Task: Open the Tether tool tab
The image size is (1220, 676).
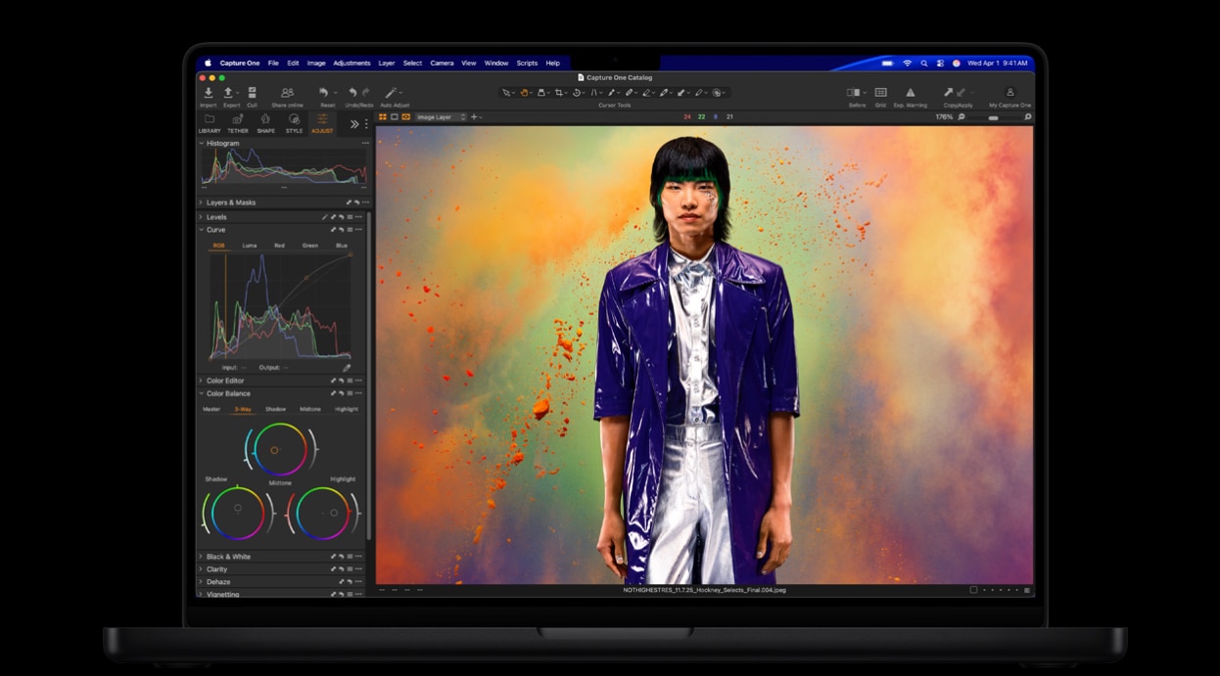Action: (237, 122)
